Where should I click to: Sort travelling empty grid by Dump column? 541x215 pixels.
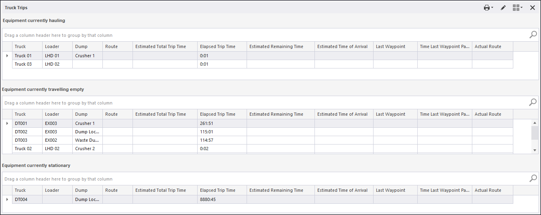click(x=87, y=114)
